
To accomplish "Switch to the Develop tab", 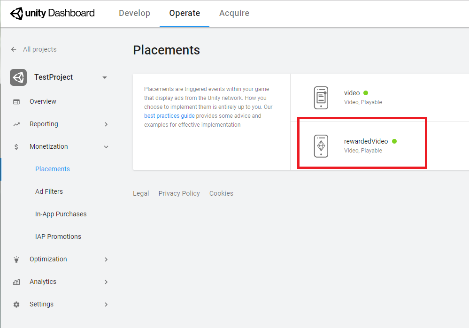I will [134, 13].
